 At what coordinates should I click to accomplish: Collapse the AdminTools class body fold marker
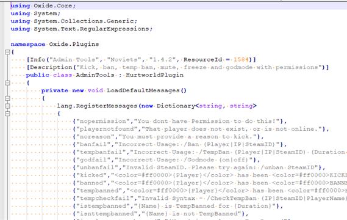(7, 83)
